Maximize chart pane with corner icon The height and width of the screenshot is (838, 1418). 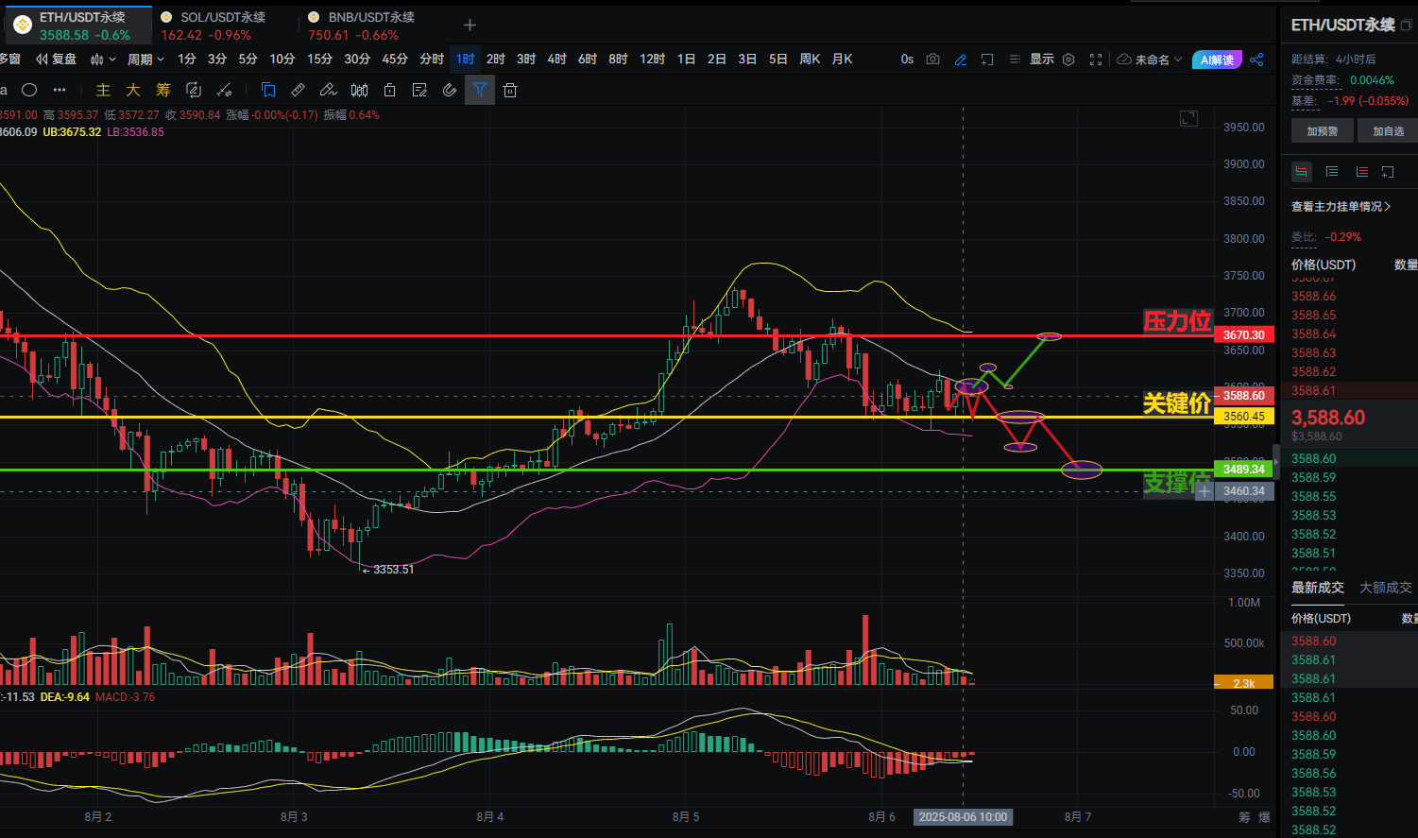point(1188,118)
